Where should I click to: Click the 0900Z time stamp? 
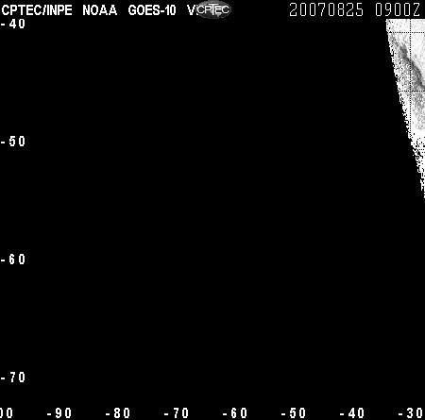398,10
